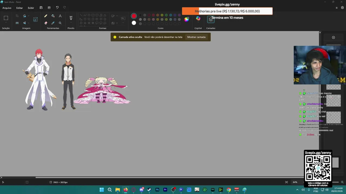
Task: Click the Share icon
Action: (49, 8)
